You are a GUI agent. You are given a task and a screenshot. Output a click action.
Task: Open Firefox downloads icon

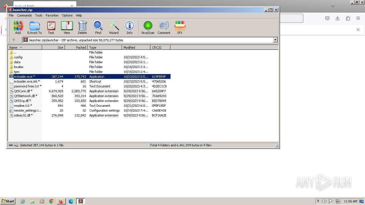tap(338, 18)
